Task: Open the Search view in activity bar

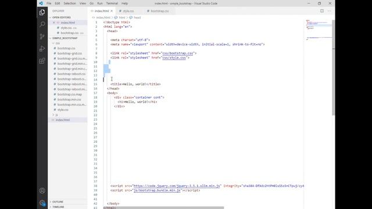Action: (42, 24)
